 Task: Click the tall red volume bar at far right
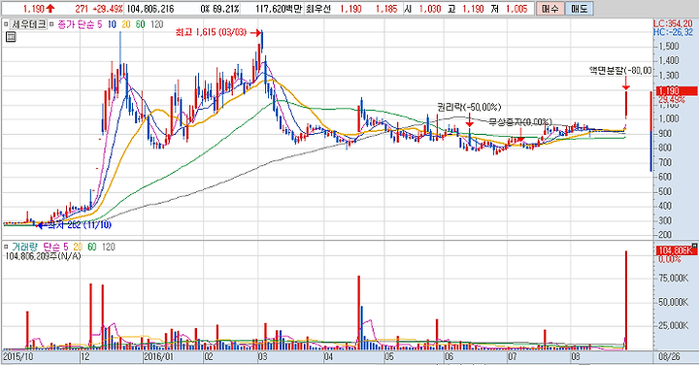(x=626, y=300)
